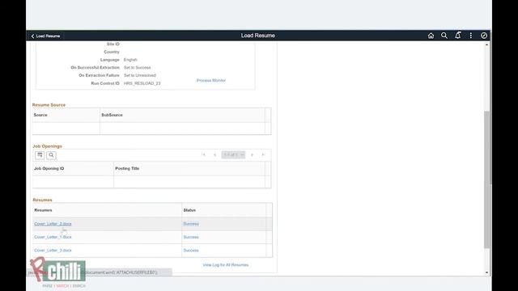
Task: Open the Cover_Letter_3.docx resume link
Action: tap(53, 251)
